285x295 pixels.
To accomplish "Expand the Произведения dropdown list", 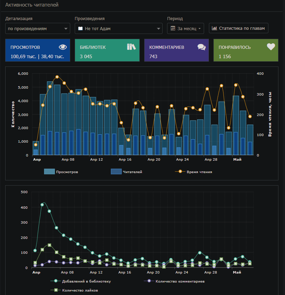I will pyautogui.click(x=119, y=28).
